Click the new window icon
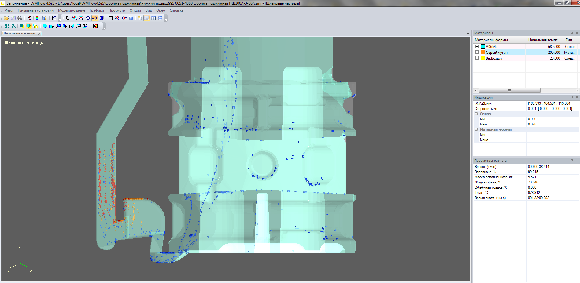Viewport: 580px width, 283px height. 140,18
